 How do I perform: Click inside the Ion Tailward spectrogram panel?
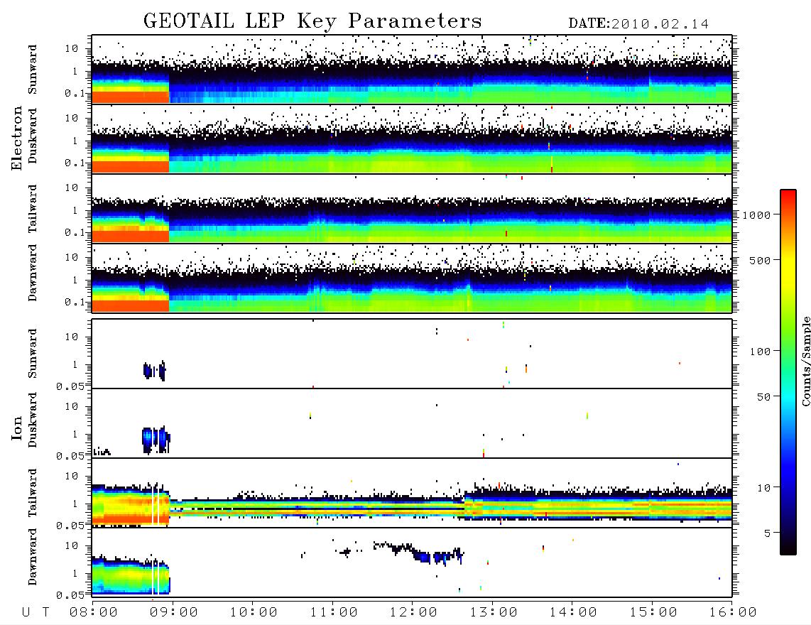pos(412,493)
